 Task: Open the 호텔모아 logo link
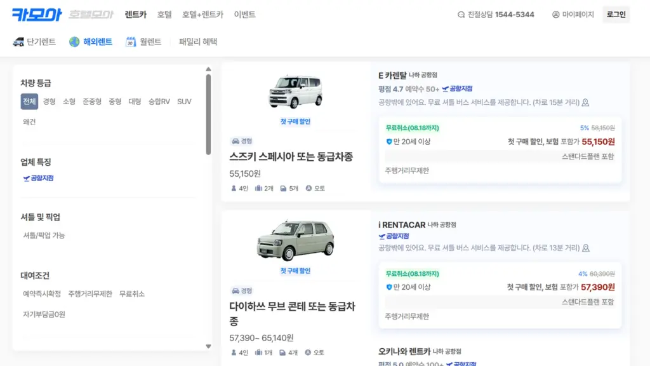[x=91, y=15]
